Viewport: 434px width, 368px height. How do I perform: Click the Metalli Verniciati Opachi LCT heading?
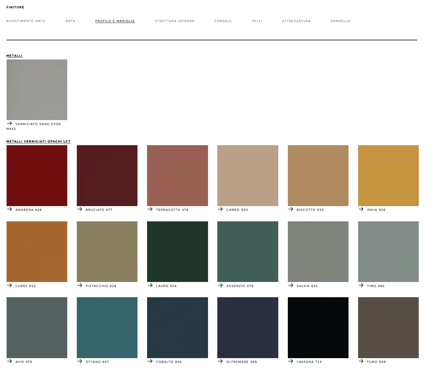tap(39, 142)
